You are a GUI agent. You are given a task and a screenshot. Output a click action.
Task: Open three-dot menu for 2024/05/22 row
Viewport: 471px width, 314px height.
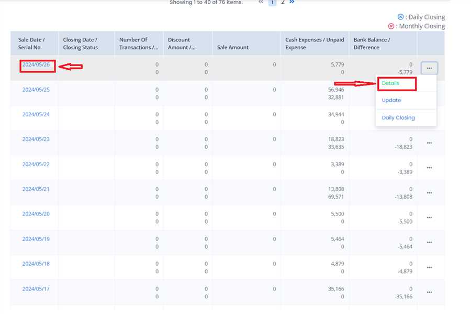coord(429,168)
